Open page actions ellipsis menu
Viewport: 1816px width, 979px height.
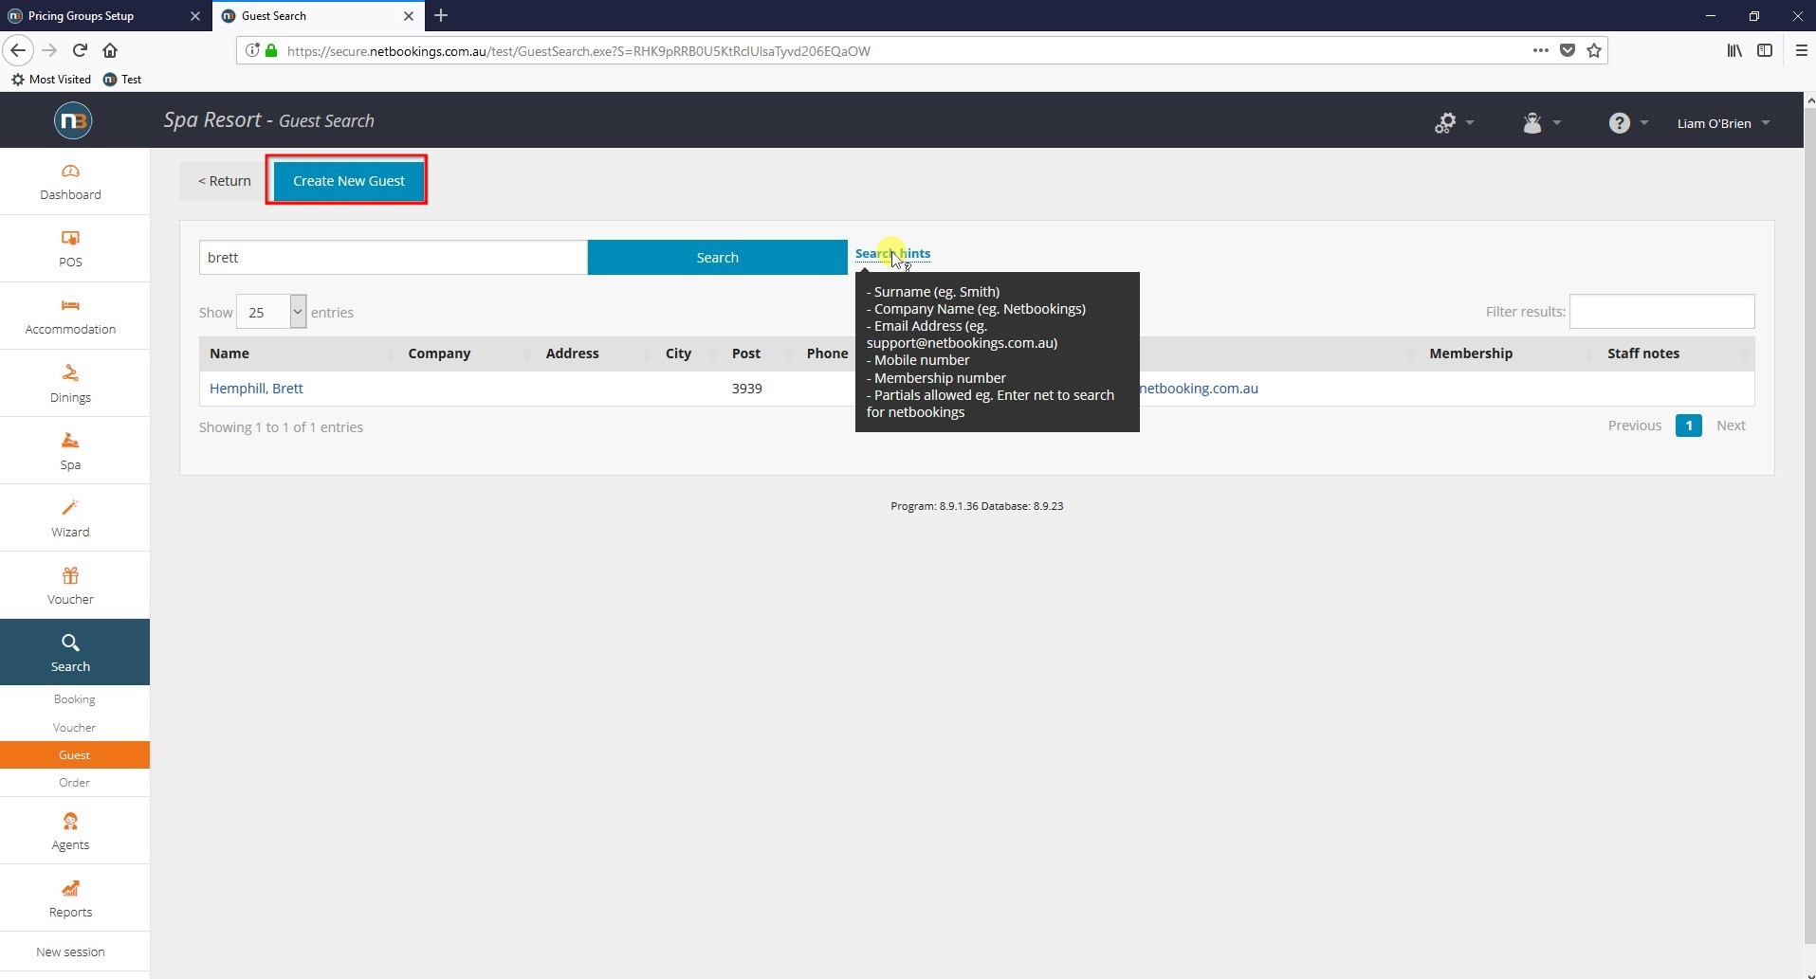point(1541,50)
